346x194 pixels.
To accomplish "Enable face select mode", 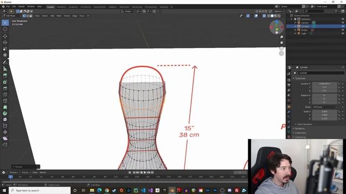I will pyautogui.click(x=31, y=16).
